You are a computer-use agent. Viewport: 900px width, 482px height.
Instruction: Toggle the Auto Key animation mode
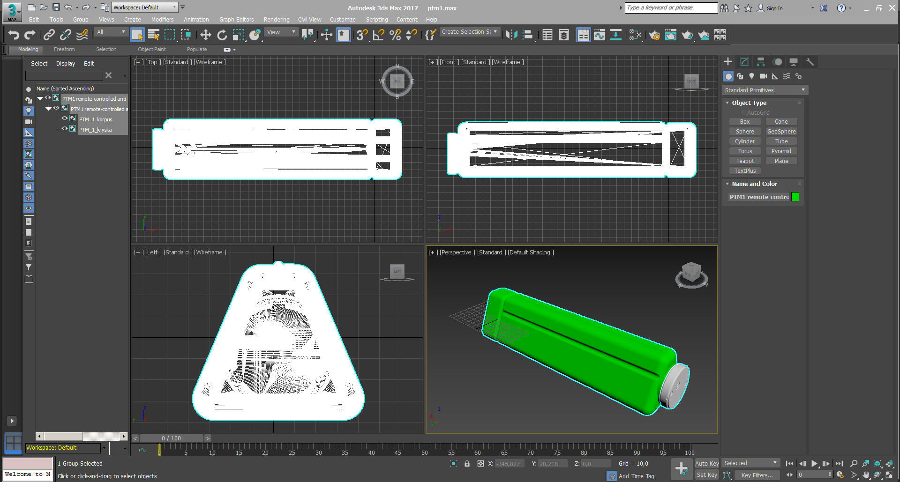pyautogui.click(x=706, y=463)
